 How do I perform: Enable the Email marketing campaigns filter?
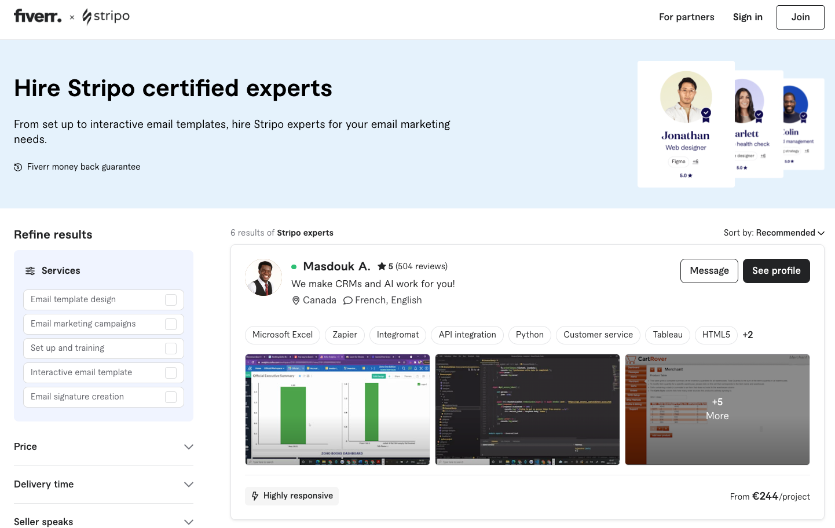171,324
